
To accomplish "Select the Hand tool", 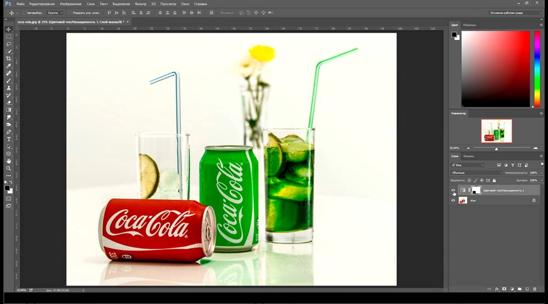I will coord(9,161).
